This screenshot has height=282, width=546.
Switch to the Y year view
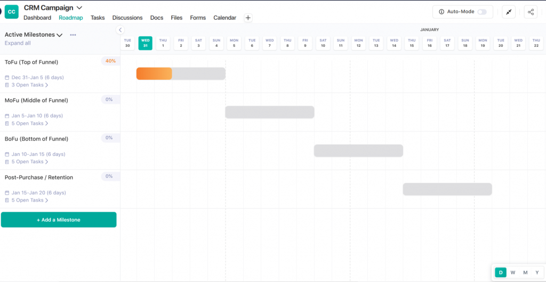[x=537, y=272]
